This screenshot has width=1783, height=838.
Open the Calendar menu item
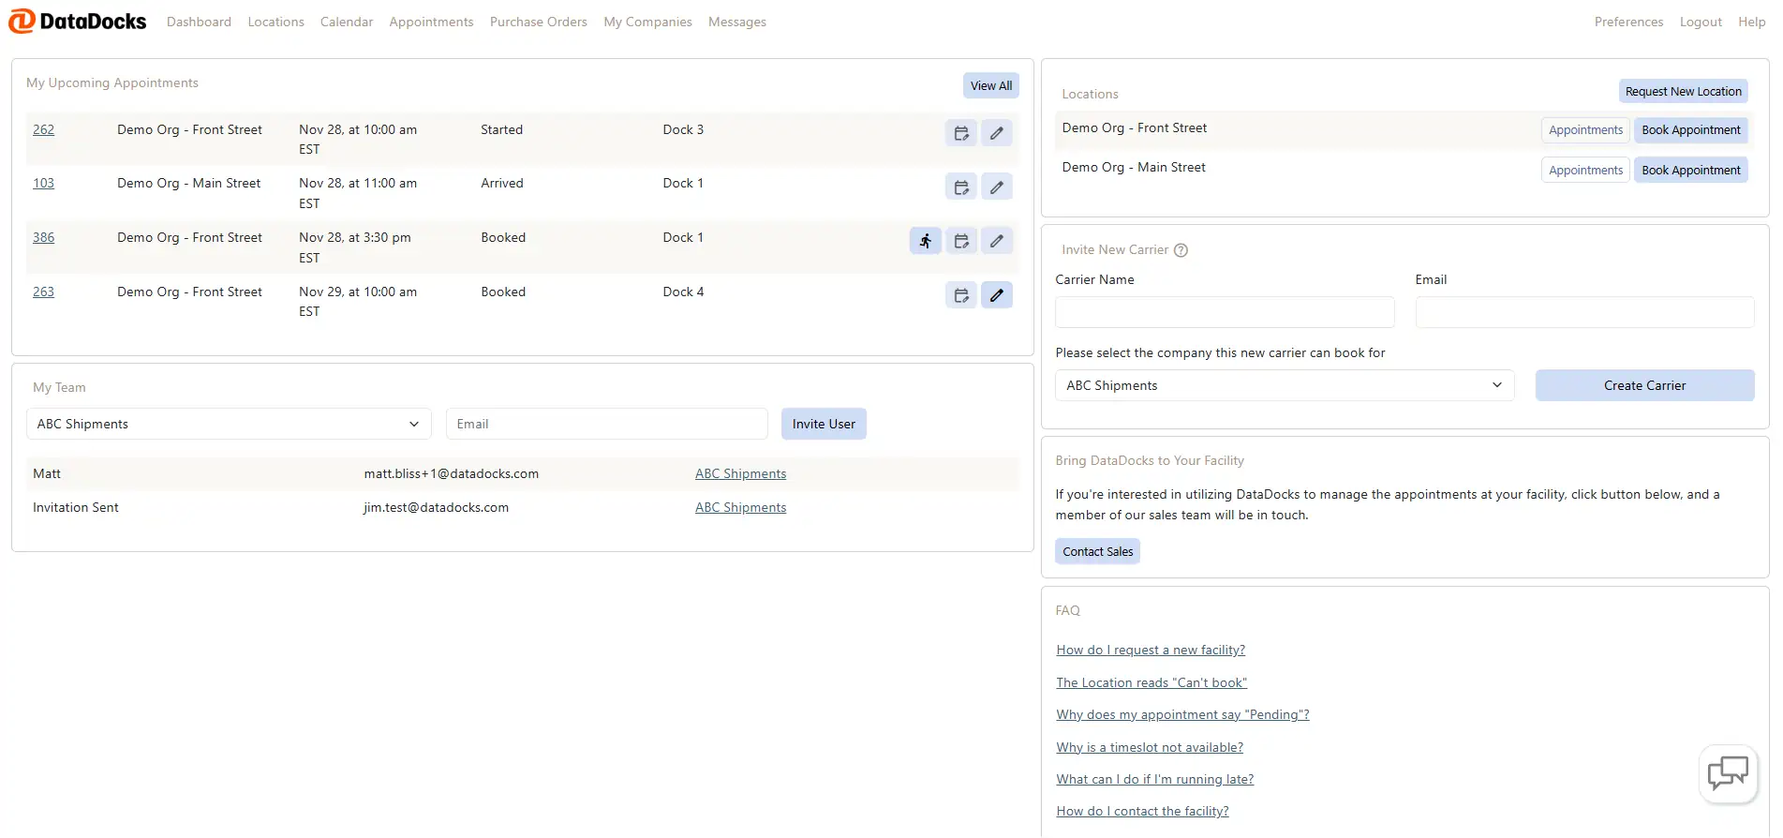point(346,22)
